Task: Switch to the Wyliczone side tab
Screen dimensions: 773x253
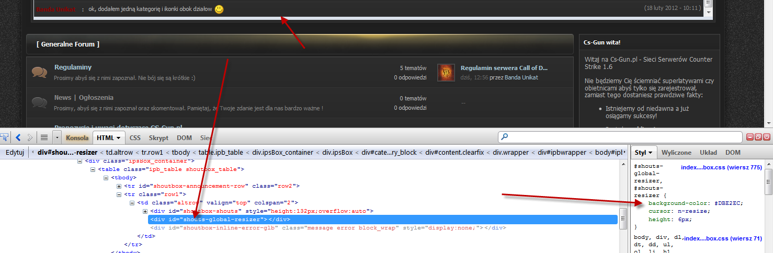Action: [x=676, y=153]
